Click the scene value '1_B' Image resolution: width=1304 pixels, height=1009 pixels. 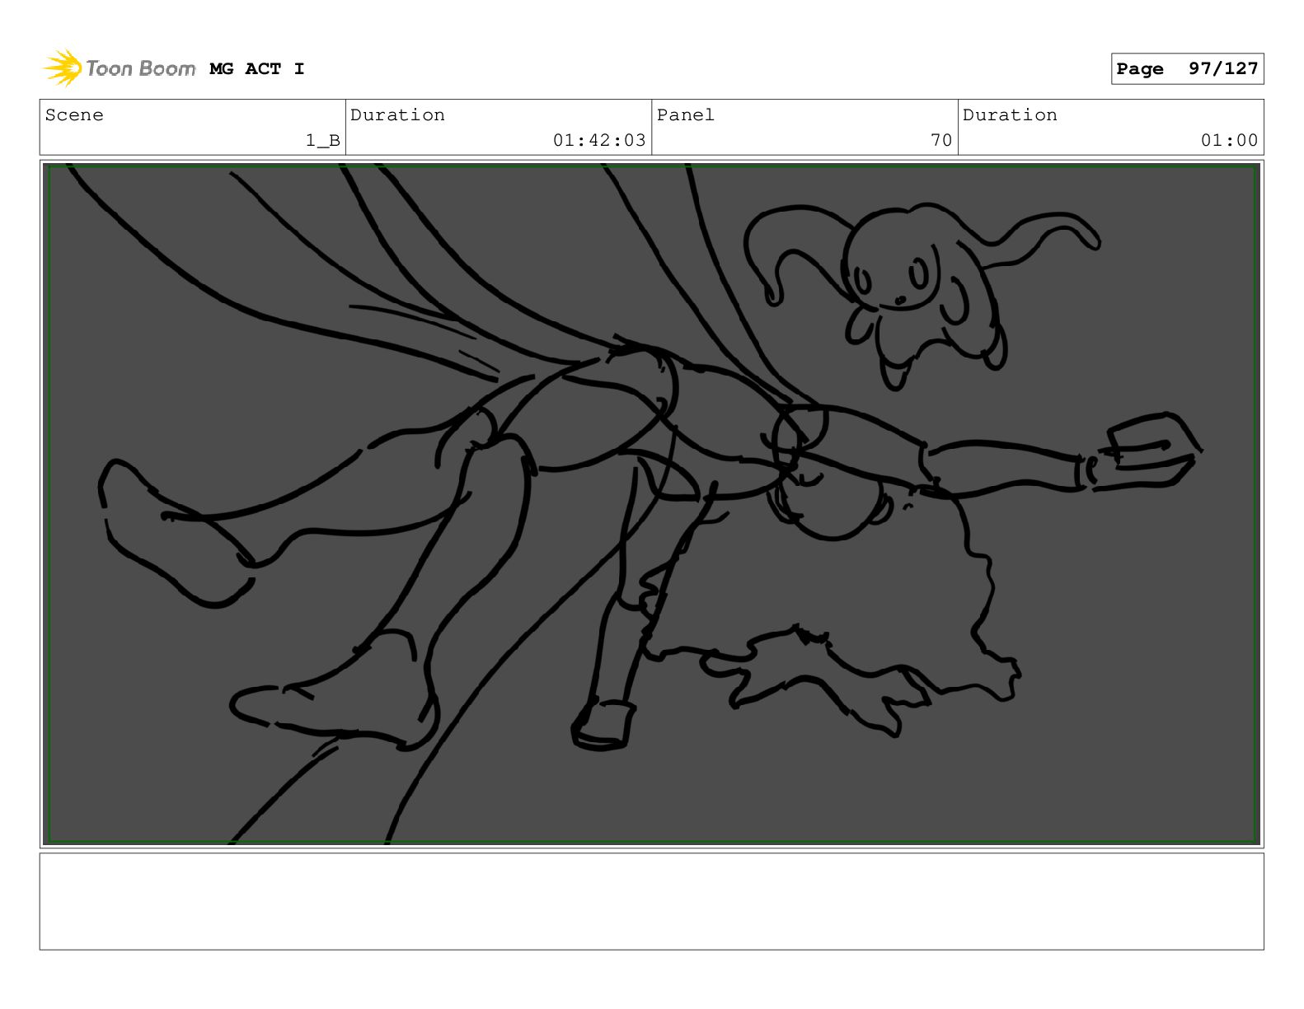click(323, 141)
